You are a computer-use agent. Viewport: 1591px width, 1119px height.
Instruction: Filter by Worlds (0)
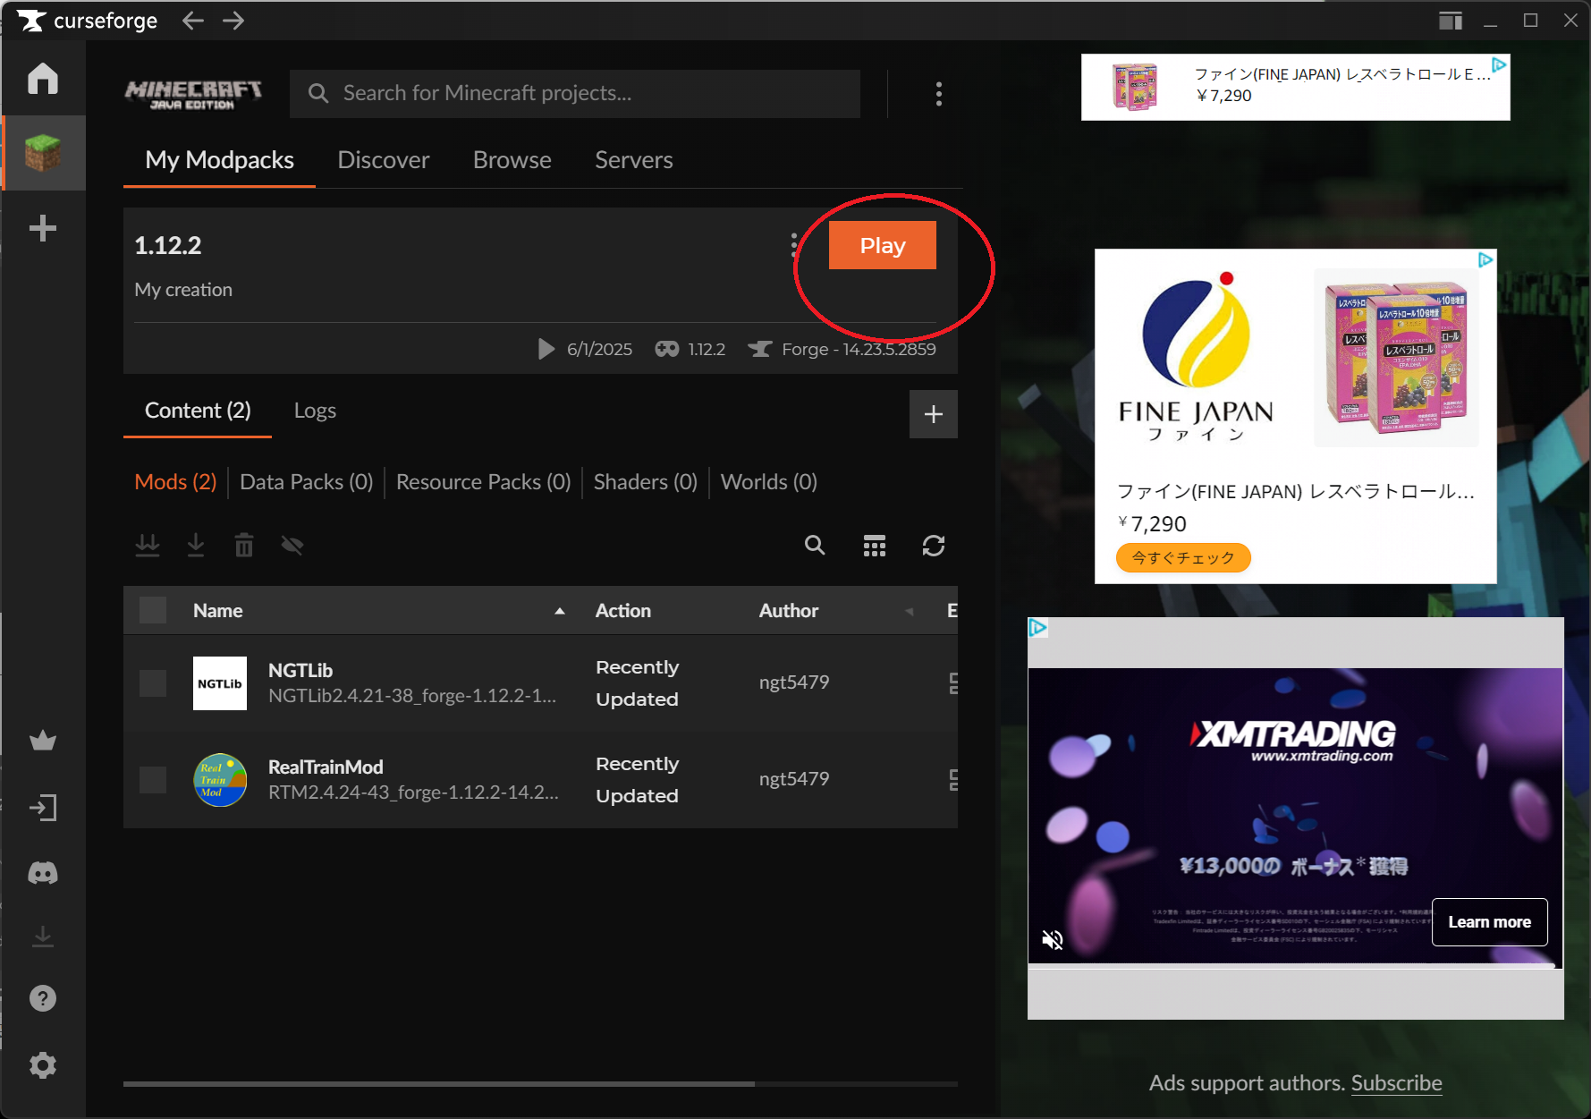769,482
